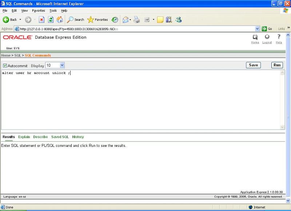Viewport: 291px width, 211px height.
Task: Click the 'User: SYS' label
Action: (13, 48)
